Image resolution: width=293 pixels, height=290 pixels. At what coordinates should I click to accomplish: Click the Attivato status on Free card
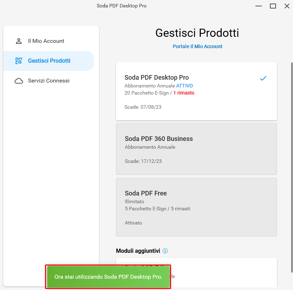133,223
